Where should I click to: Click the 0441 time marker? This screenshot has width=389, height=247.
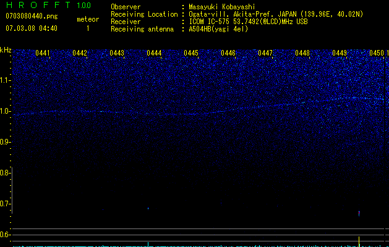(43, 54)
